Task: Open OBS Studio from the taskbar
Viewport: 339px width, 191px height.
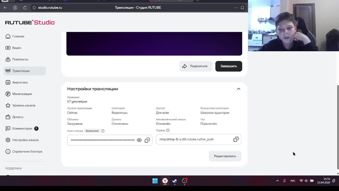Action: pyautogui.click(x=185, y=181)
